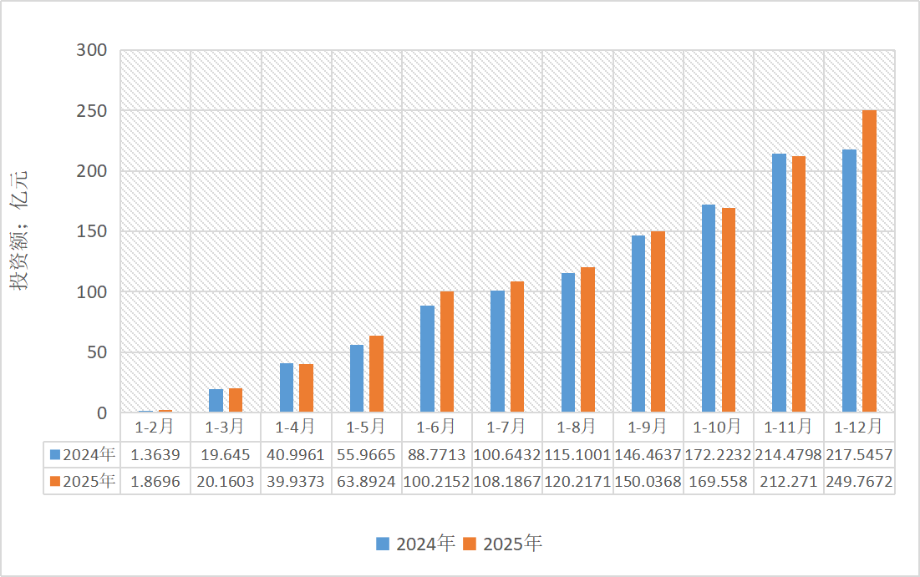Screen dimensions: 920x577
Task: Click the 1-6月 category axis label
Action: coord(437,427)
